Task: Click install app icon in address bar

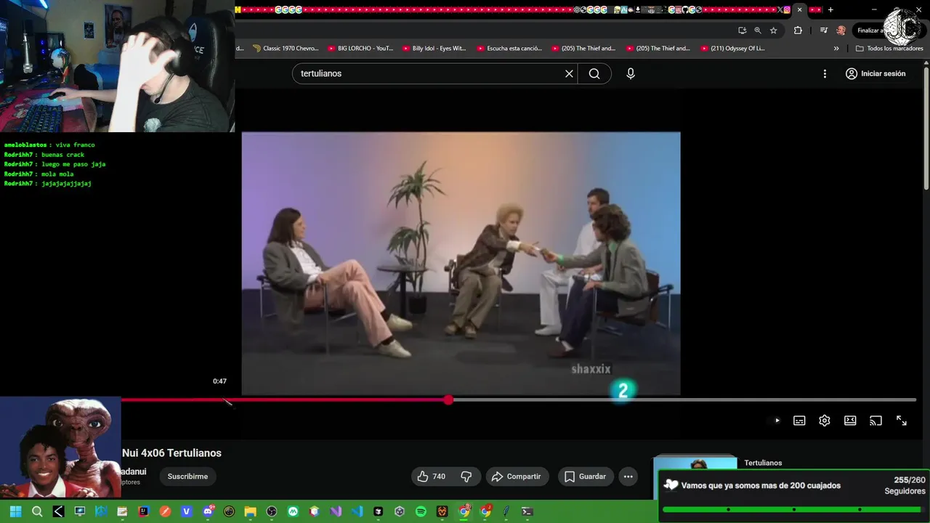Action: [742, 31]
